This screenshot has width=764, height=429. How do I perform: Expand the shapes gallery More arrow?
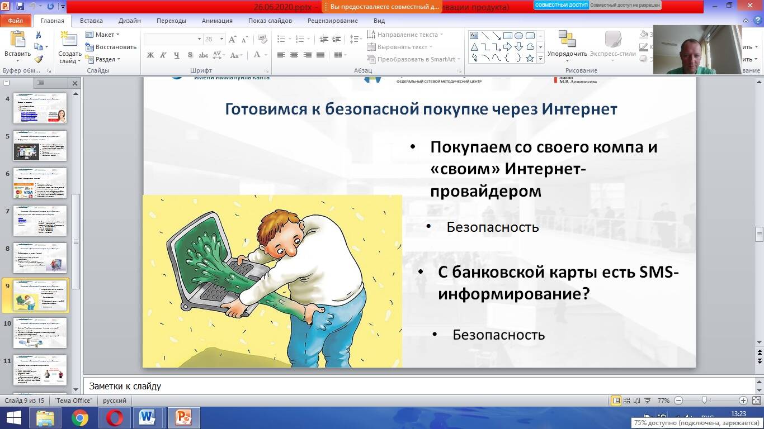tap(540, 59)
